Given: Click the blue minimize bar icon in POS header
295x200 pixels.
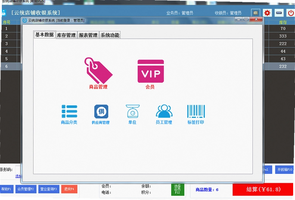Looking at the screenshot, I should (x=279, y=13).
